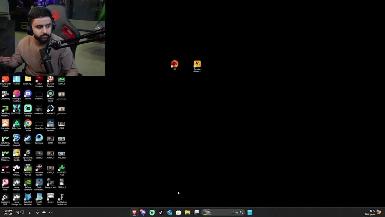Select the Crash Bandicoot shortcut
Screen dimensions: 385x217
click(39, 185)
